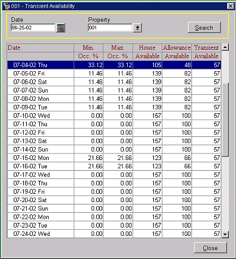The width and height of the screenshot is (236, 259).
Task: Click the application icon in title bar
Action: (x=7, y=7)
